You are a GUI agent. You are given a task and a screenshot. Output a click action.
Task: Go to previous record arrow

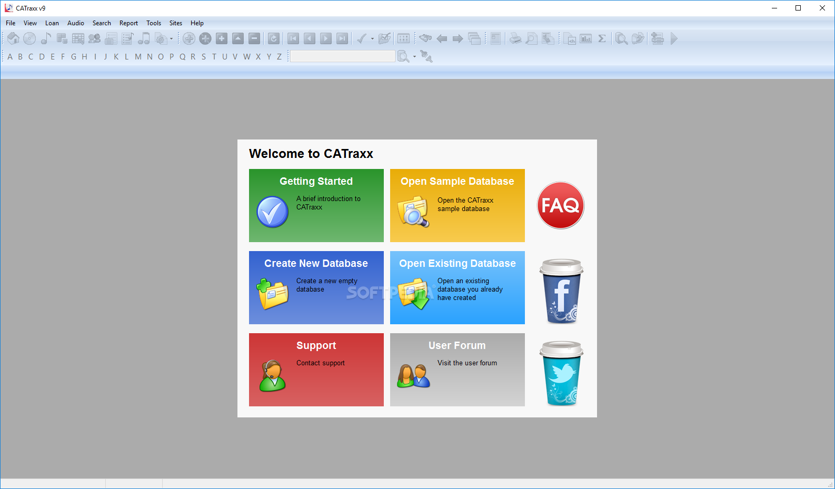pos(310,38)
